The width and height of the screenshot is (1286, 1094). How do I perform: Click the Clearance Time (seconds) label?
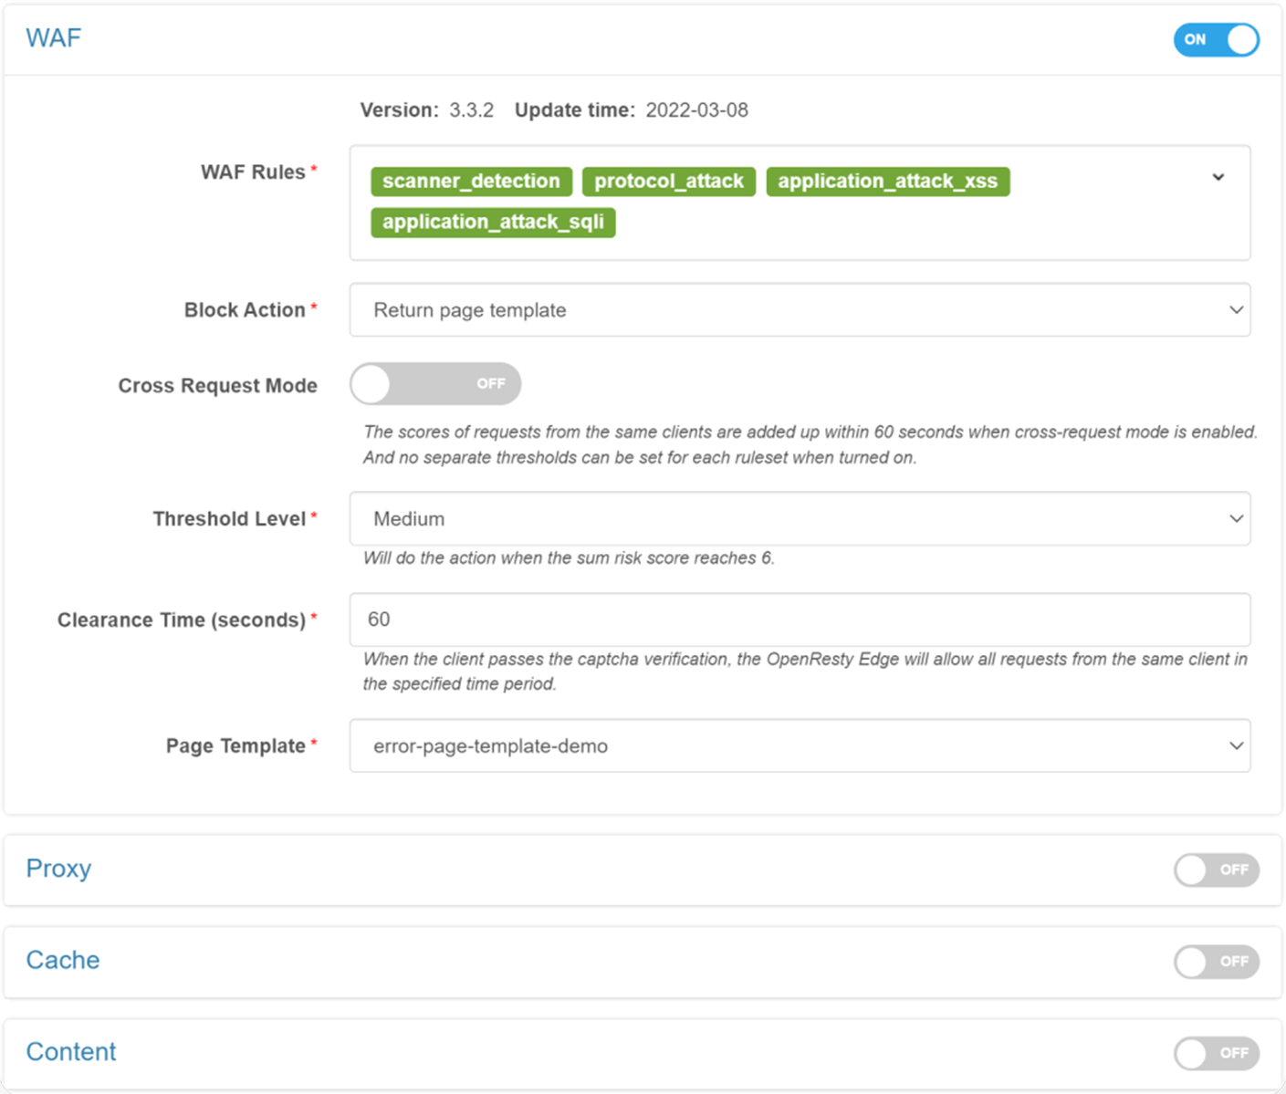tap(182, 620)
